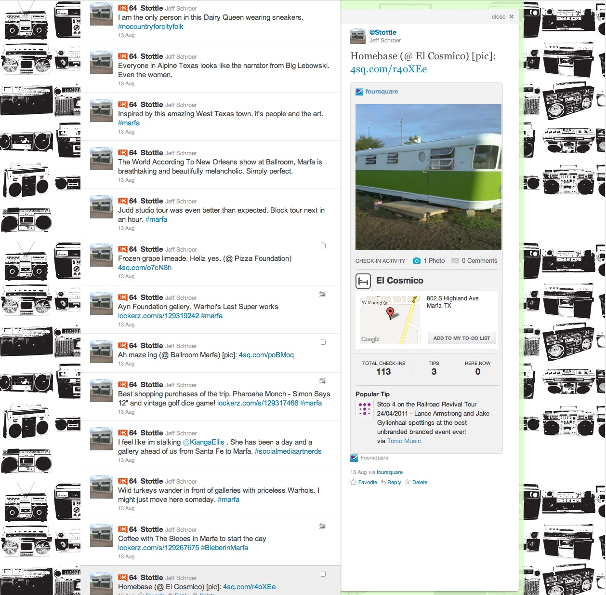
Task: Click the avatar on Frozen grape limeade tweet
Action: point(102,255)
